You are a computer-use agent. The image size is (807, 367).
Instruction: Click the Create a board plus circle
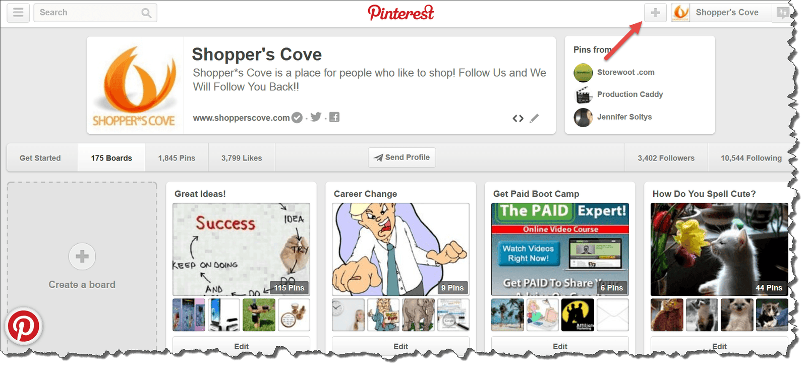tap(82, 256)
